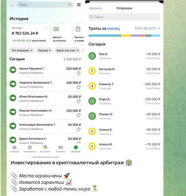Tap the green checkmark icon beside Ева Б.
Image resolution: width=186 pixels, height=196 pixels.
coord(92,56)
